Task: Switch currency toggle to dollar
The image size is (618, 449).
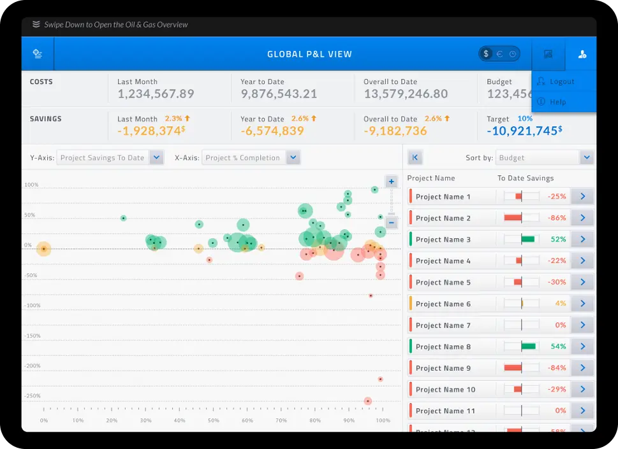Action: coord(486,54)
